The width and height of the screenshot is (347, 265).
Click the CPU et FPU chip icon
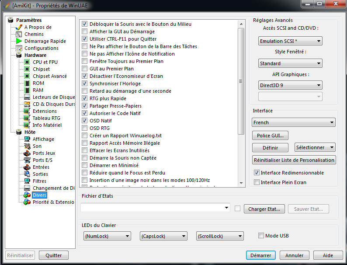[x=27, y=62]
